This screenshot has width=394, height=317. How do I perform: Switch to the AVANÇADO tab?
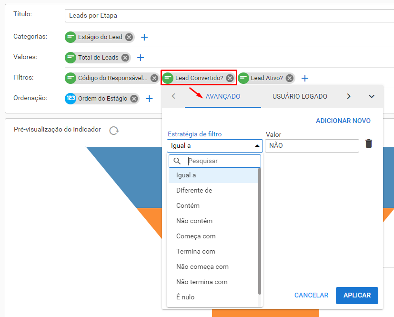tap(223, 96)
